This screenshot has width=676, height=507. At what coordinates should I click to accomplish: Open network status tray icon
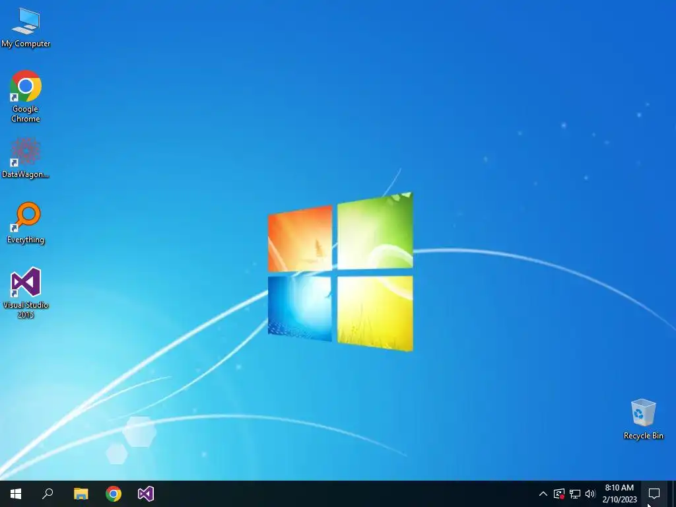click(575, 494)
